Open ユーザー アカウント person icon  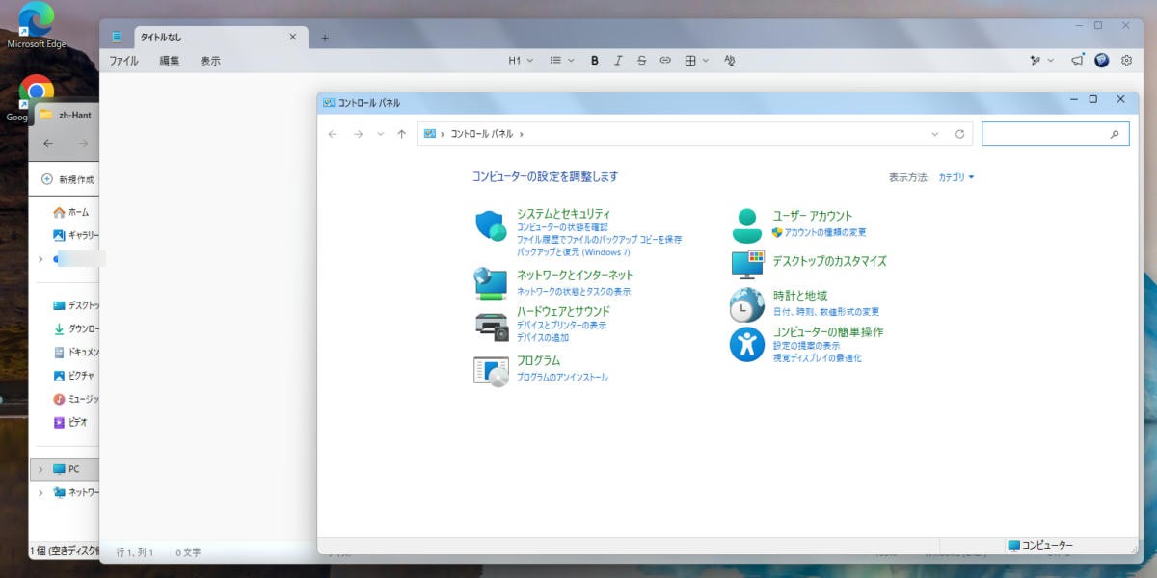pos(746,225)
